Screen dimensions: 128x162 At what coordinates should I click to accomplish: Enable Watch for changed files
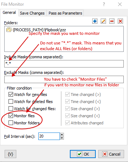[11, 109]
